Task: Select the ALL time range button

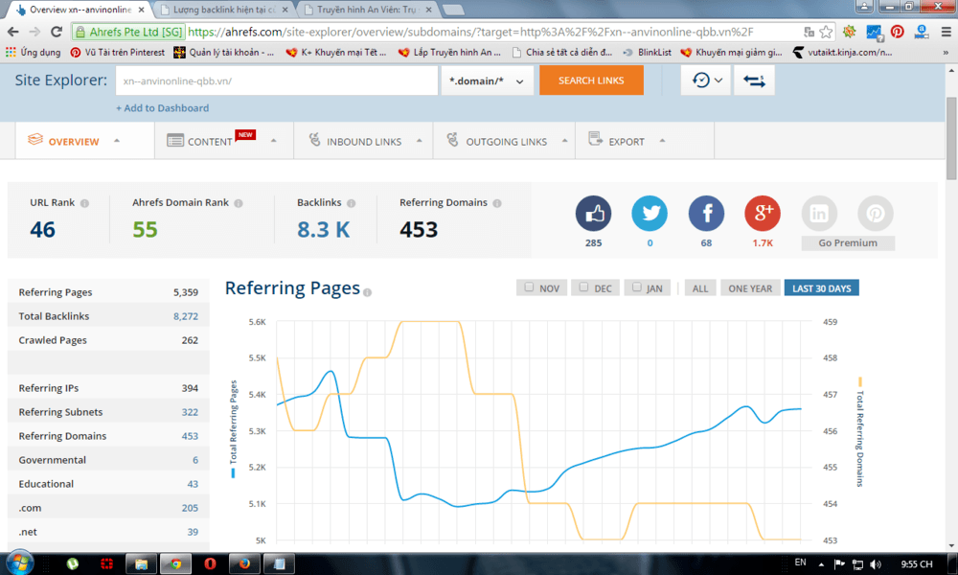Action: (x=700, y=288)
